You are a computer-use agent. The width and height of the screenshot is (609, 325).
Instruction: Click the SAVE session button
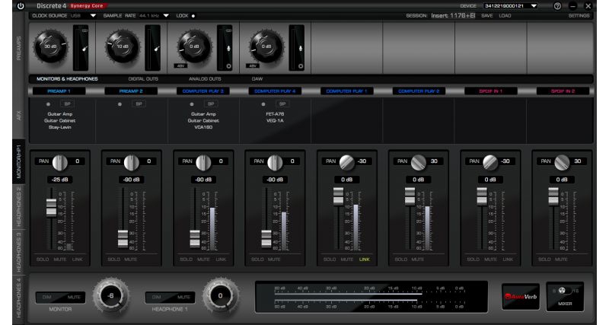pos(487,16)
